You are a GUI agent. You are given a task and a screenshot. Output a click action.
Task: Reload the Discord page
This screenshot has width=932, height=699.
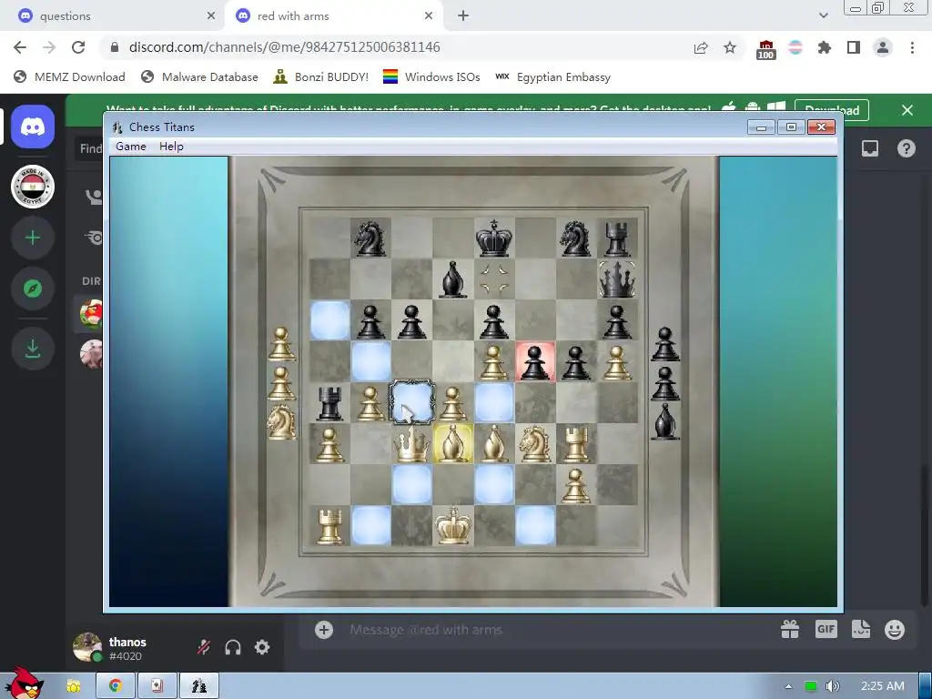point(78,47)
